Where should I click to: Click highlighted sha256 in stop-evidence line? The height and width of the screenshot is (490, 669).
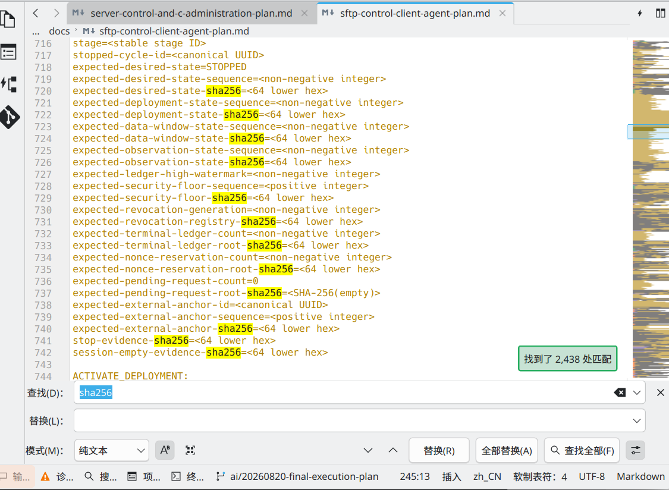[171, 340]
